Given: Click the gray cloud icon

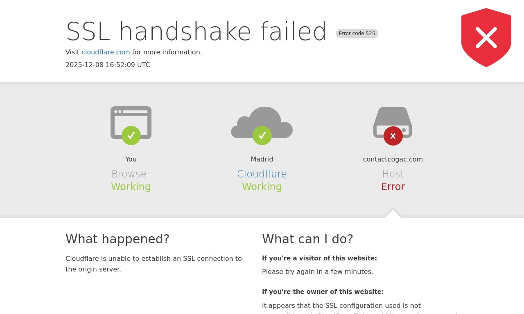Looking at the screenshot, I should pos(262,123).
